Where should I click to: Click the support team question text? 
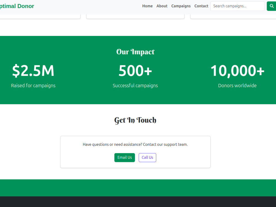[x=135, y=145]
